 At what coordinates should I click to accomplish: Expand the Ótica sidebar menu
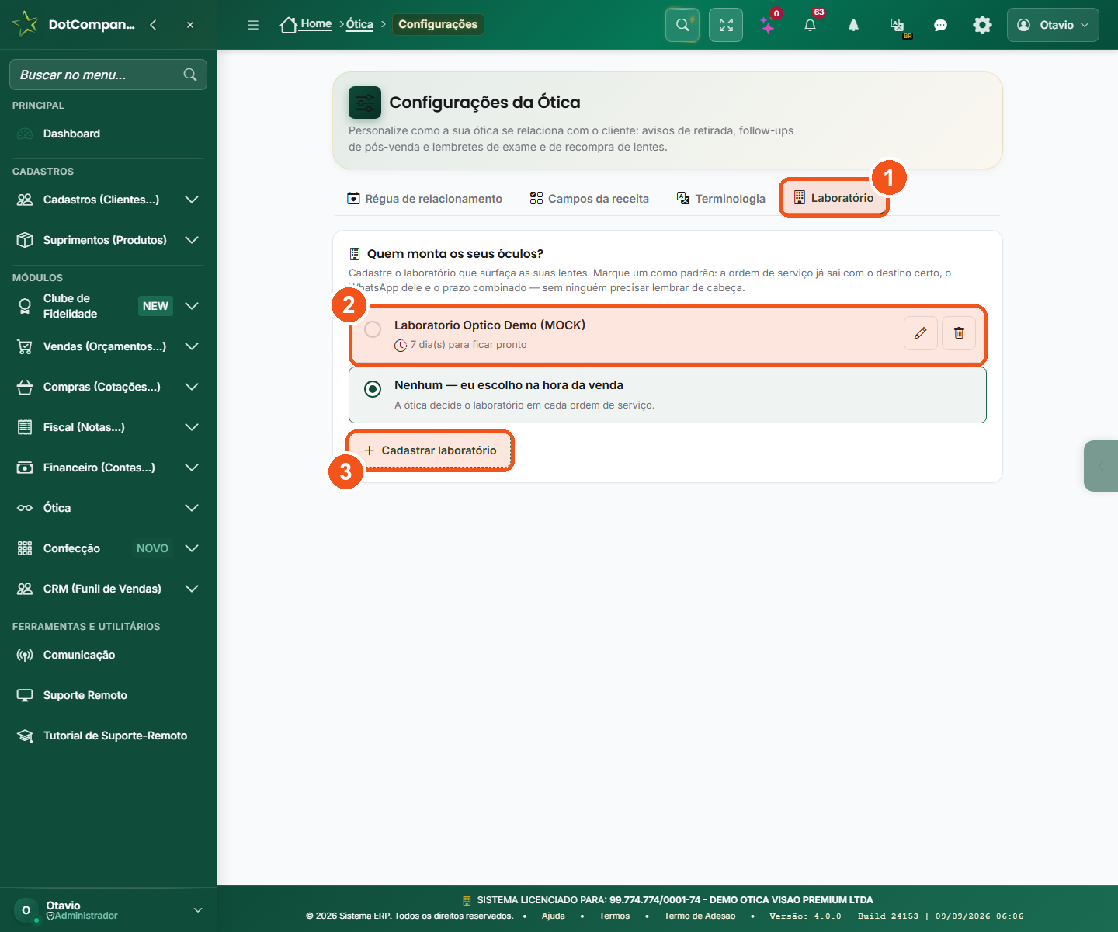coord(109,508)
